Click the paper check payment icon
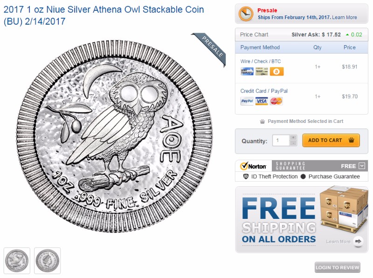 pyautogui.click(x=262, y=71)
